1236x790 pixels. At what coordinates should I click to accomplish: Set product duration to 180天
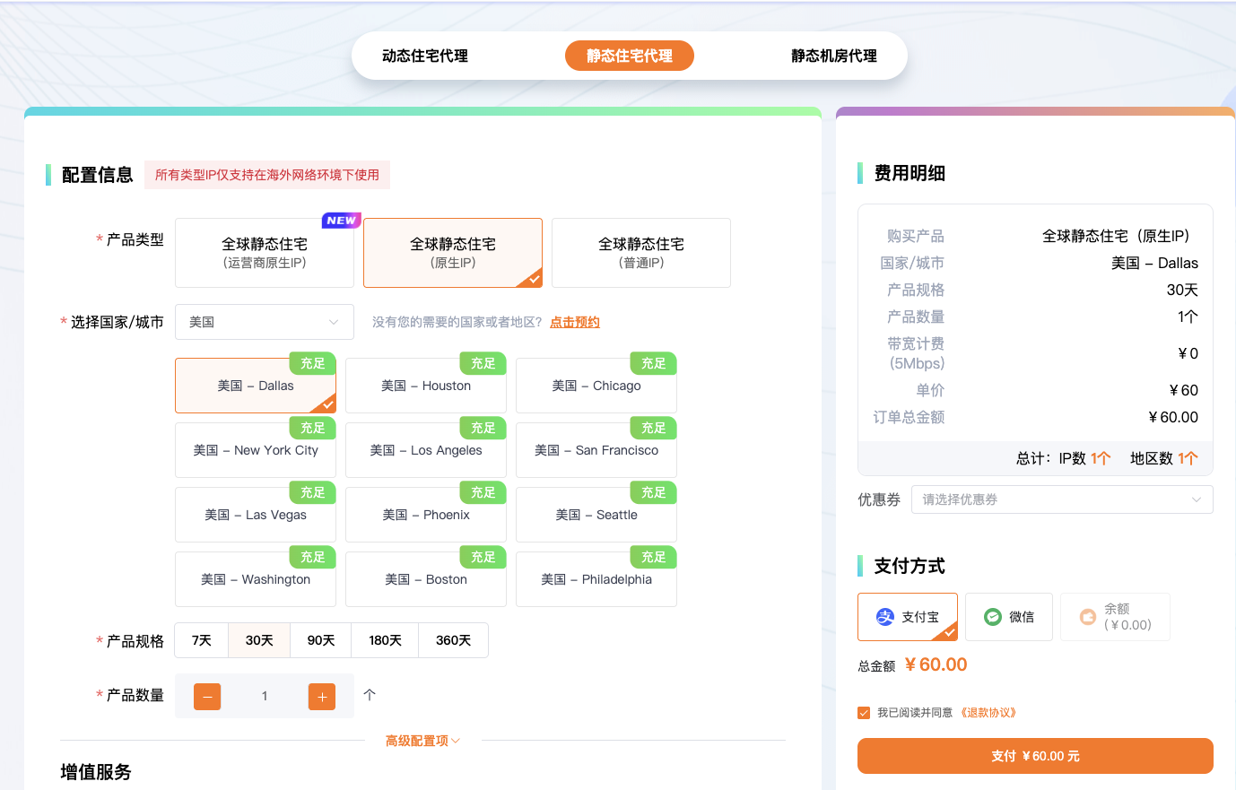(385, 640)
